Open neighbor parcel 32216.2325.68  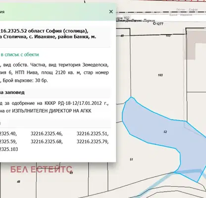[47, 142]
